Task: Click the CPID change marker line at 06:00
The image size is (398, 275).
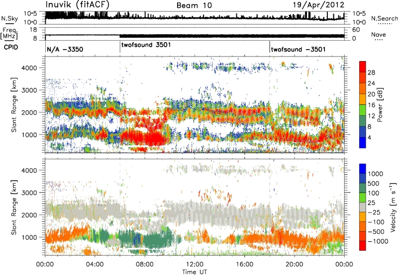Action: (x=120, y=47)
